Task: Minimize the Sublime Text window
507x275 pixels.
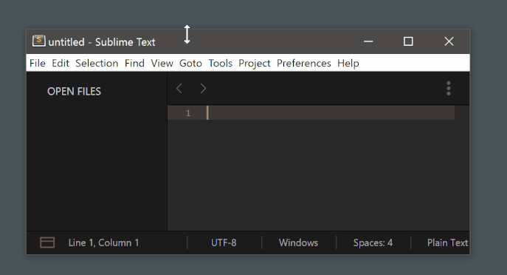Action: 368,41
